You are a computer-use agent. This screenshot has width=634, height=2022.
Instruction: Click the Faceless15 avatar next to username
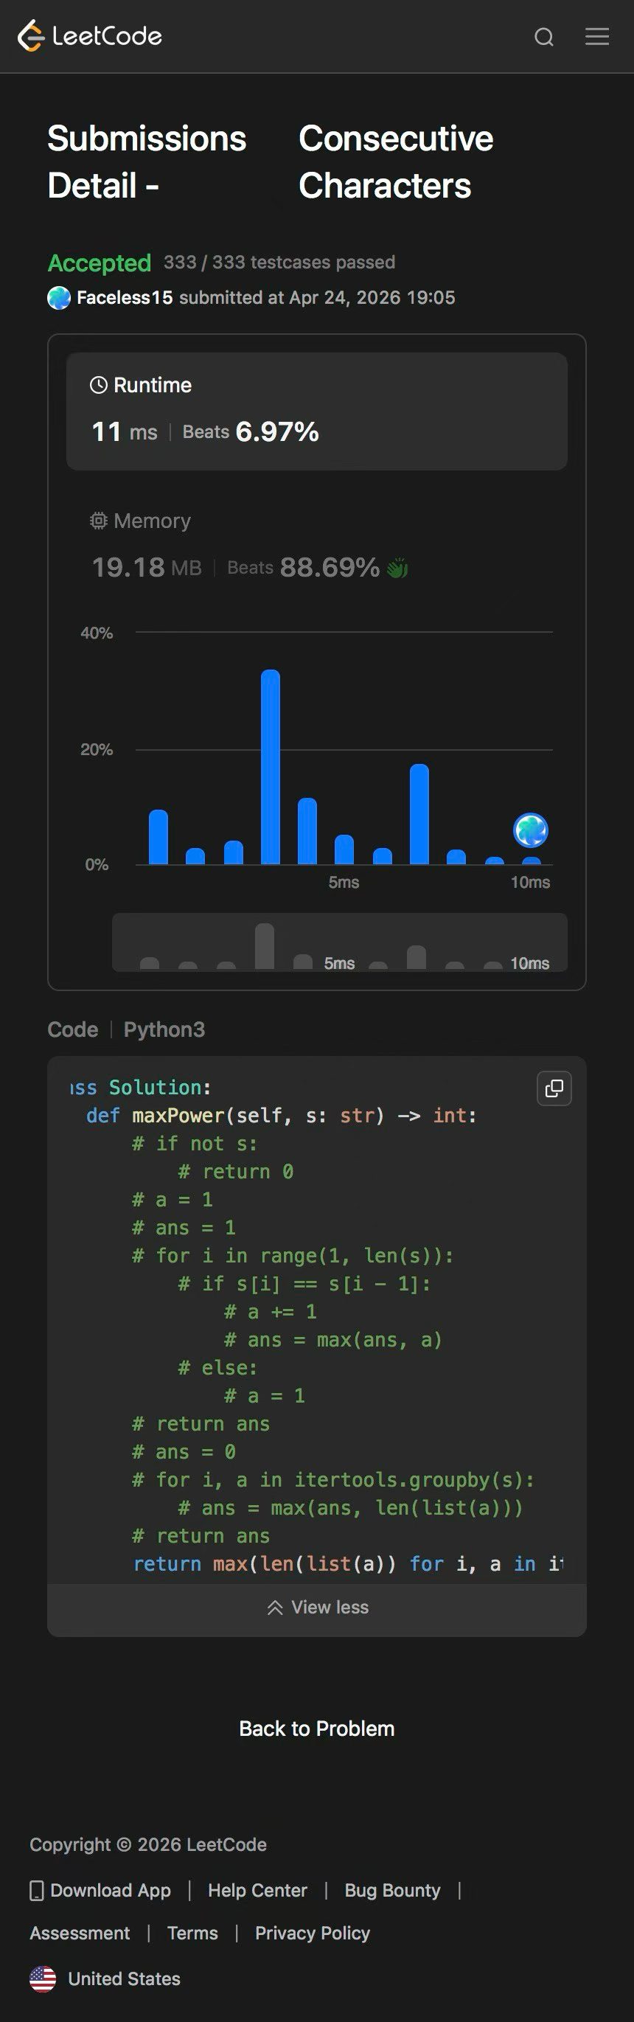(x=59, y=297)
